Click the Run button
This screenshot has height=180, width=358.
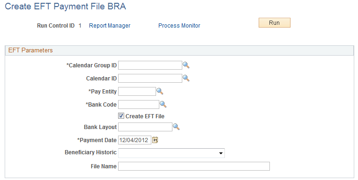(x=275, y=23)
